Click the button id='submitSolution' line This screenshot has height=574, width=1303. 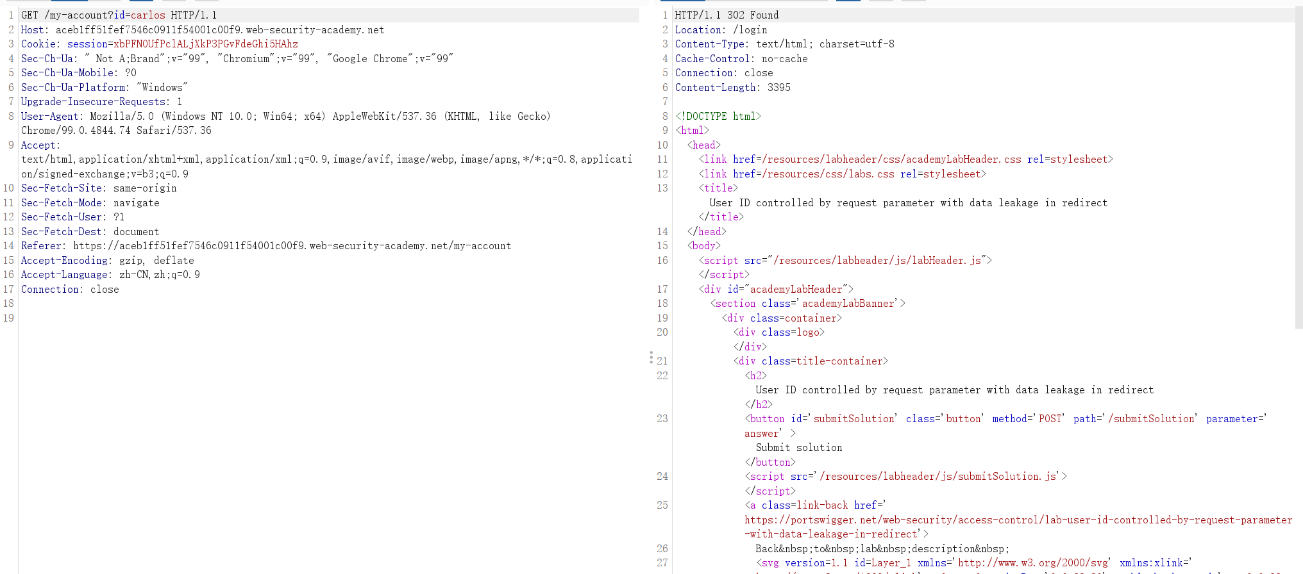(1006, 418)
